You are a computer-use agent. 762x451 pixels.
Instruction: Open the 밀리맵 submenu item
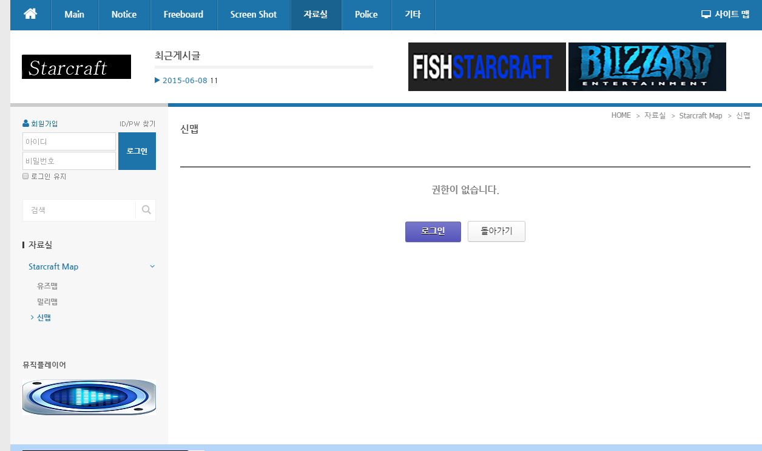tap(47, 302)
